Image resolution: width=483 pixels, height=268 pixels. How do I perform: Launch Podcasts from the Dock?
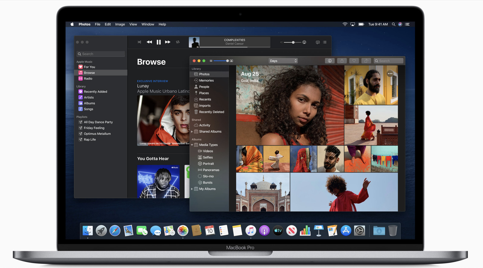264,231
